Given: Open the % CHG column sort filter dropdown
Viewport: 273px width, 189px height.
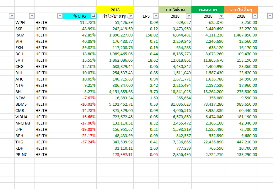Looking at the screenshot, I should (x=94, y=16).
